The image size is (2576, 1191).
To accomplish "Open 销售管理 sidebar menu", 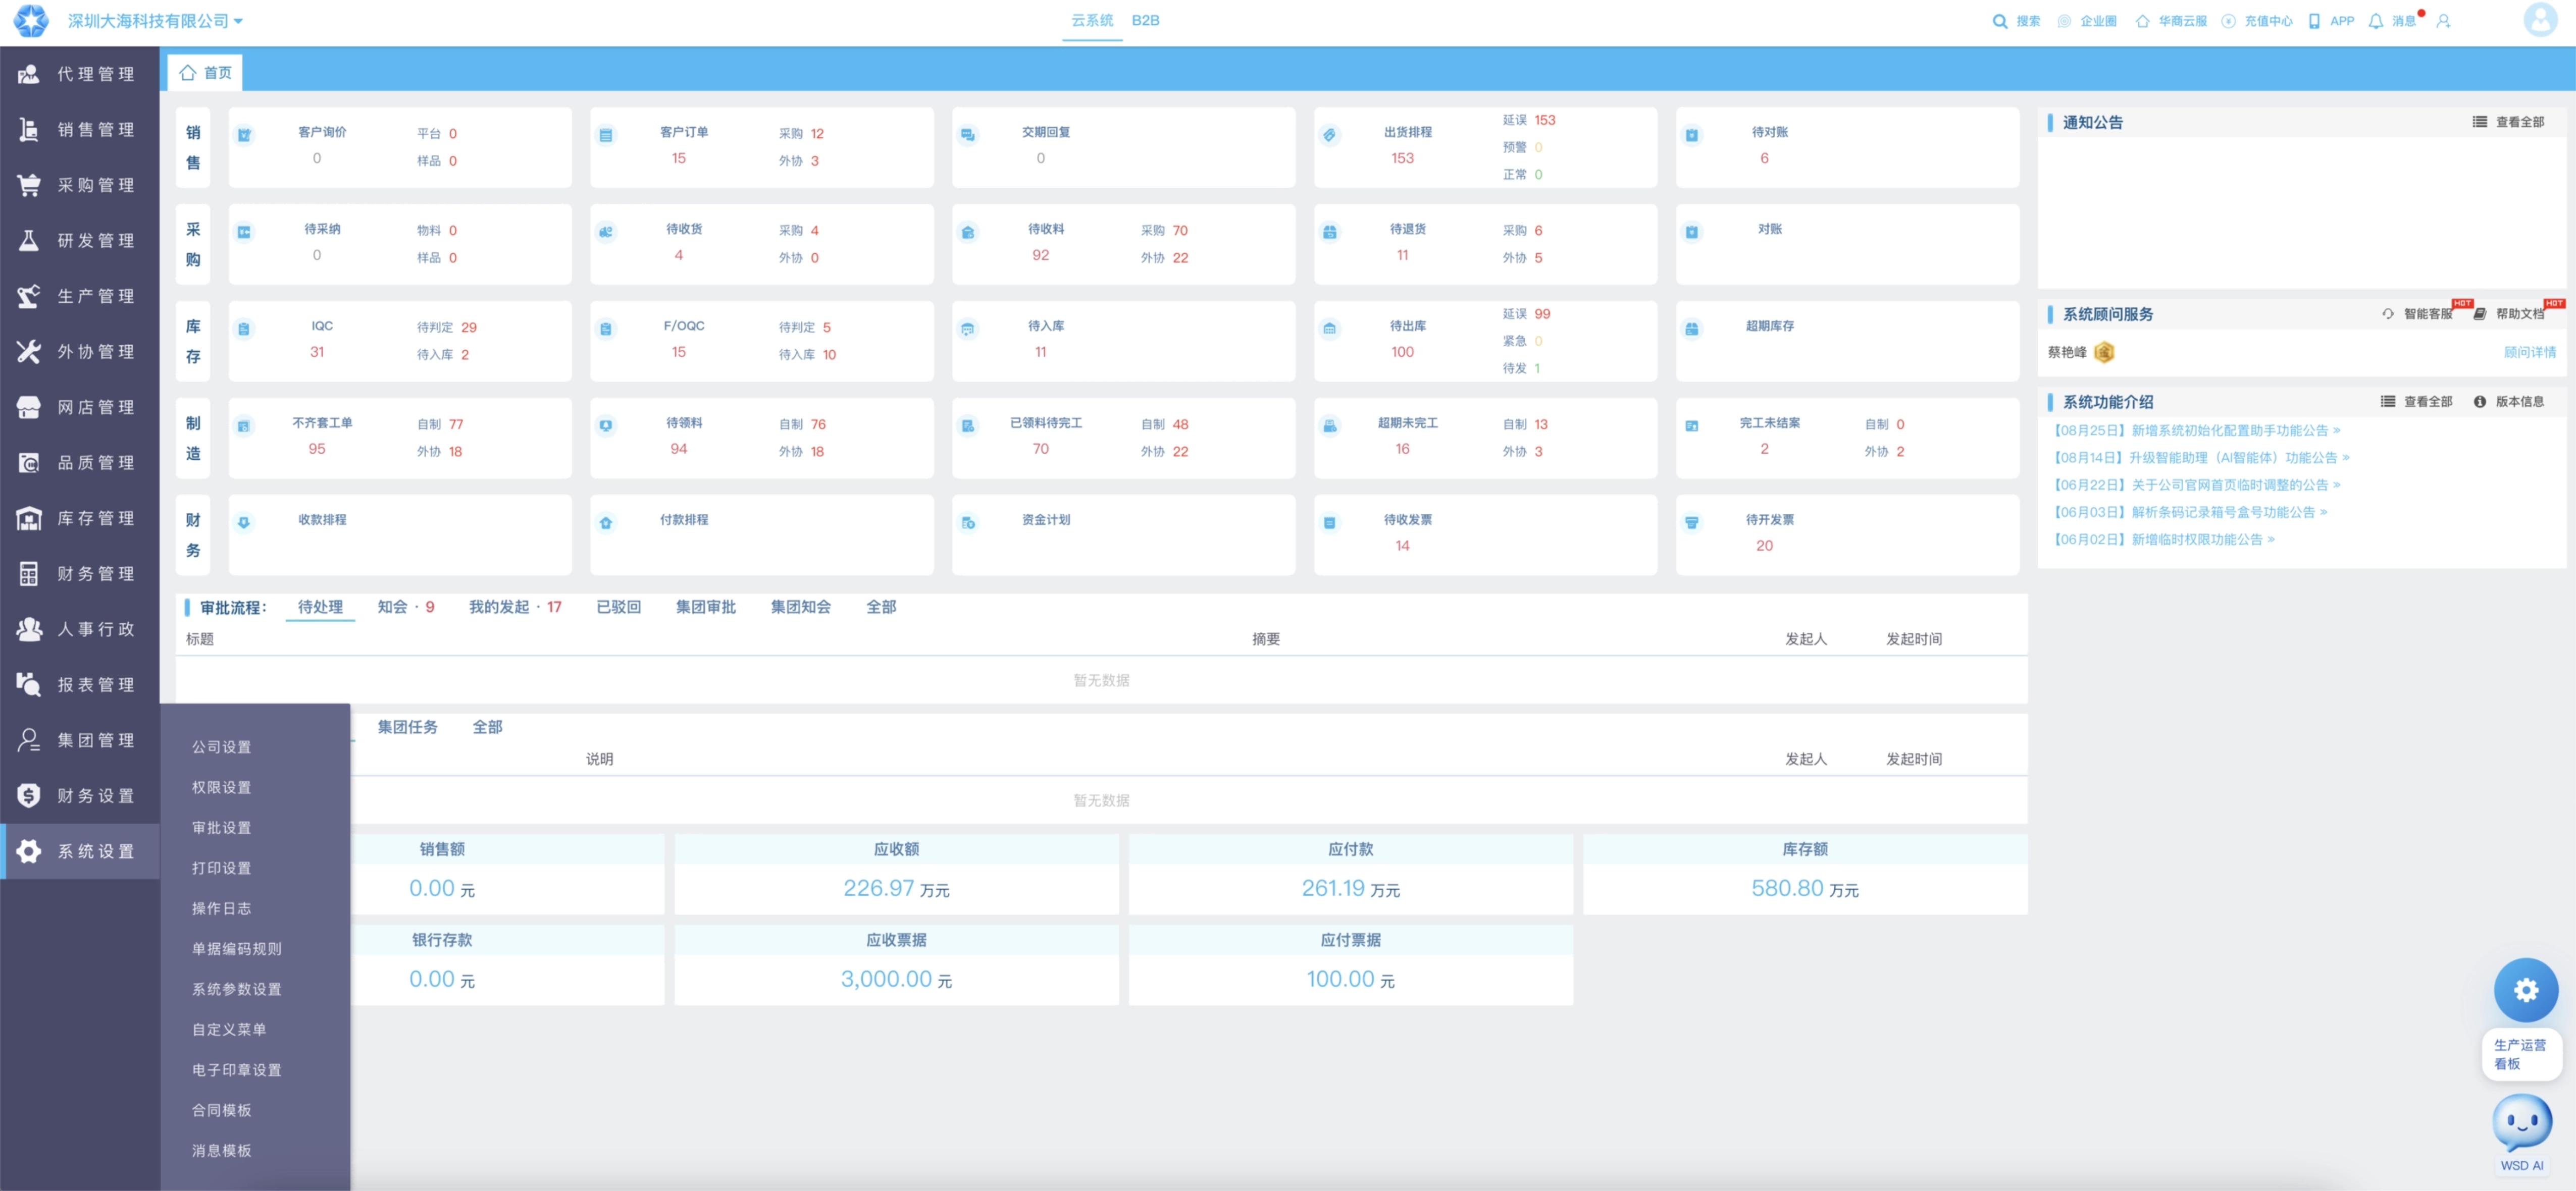I will pyautogui.click(x=79, y=130).
